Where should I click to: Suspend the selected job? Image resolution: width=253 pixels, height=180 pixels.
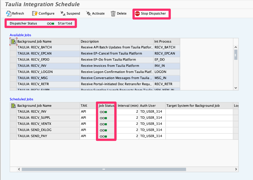coord(70,14)
